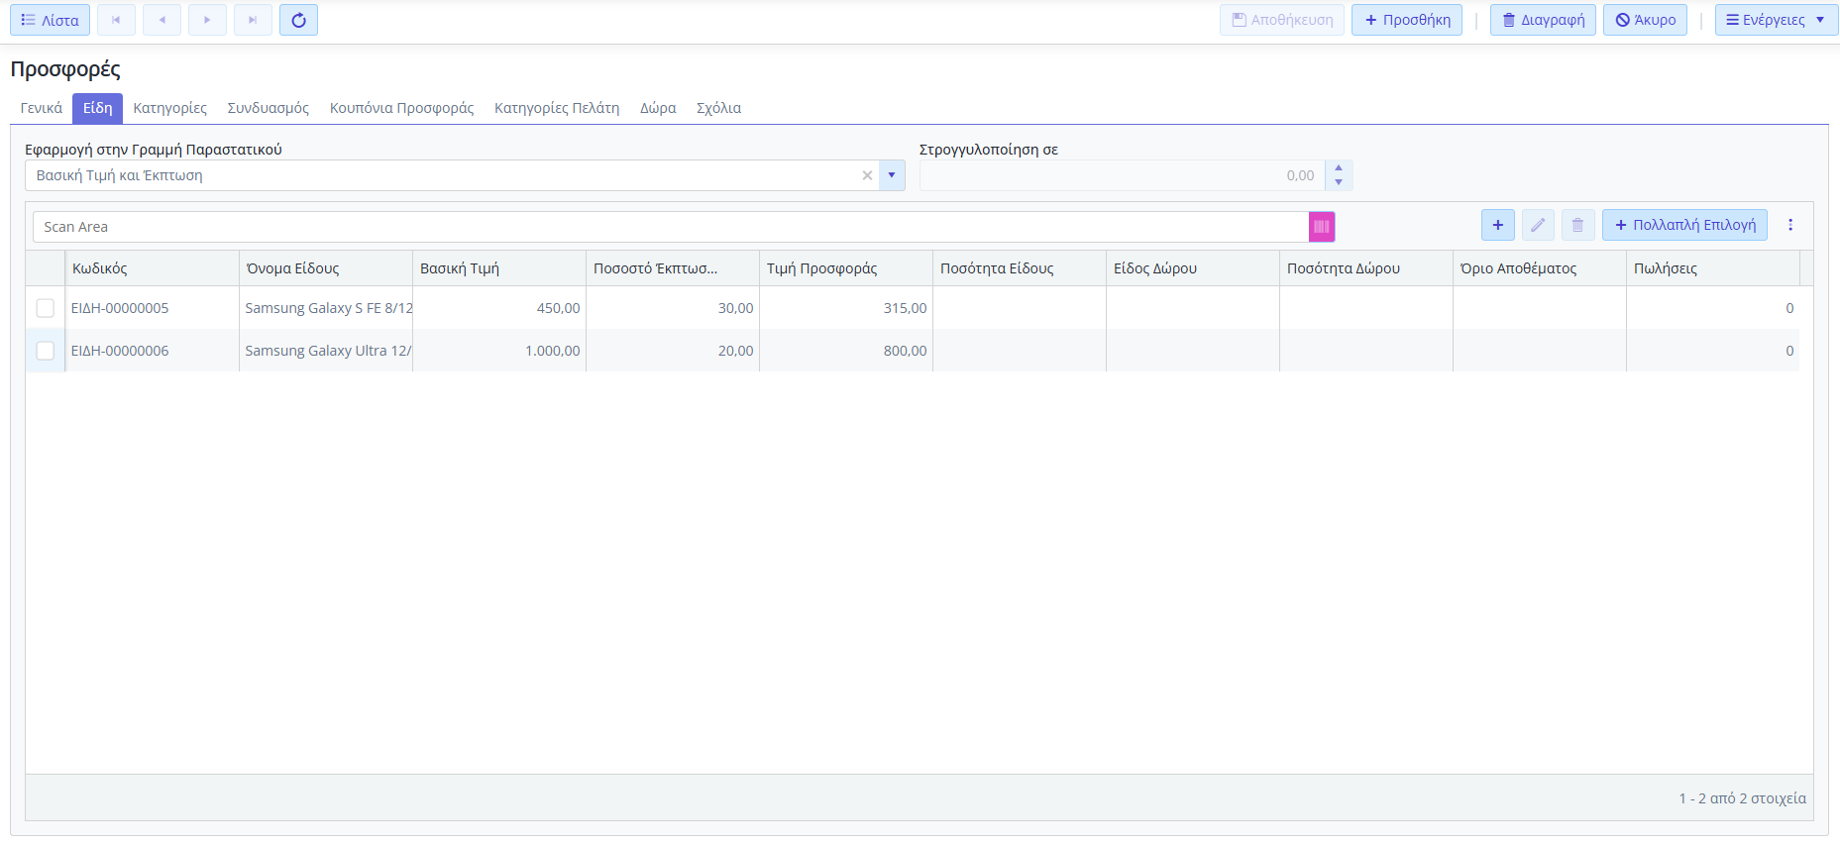Click the pink barcode scan icon
Viewport: 1840px width, 845px height.
pyautogui.click(x=1321, y=227)
